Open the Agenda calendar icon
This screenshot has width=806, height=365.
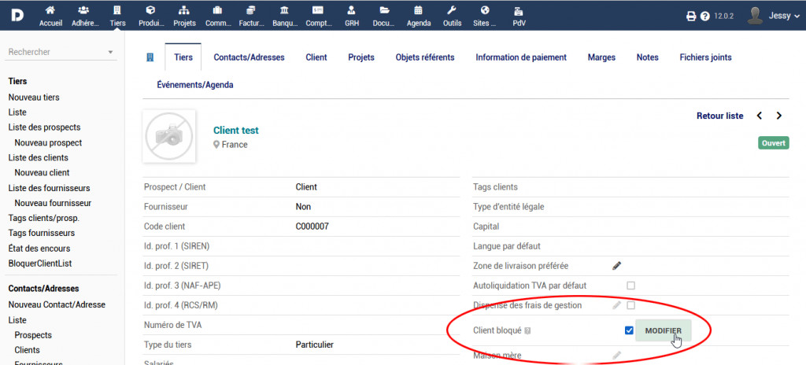click(x=418, y=11)
